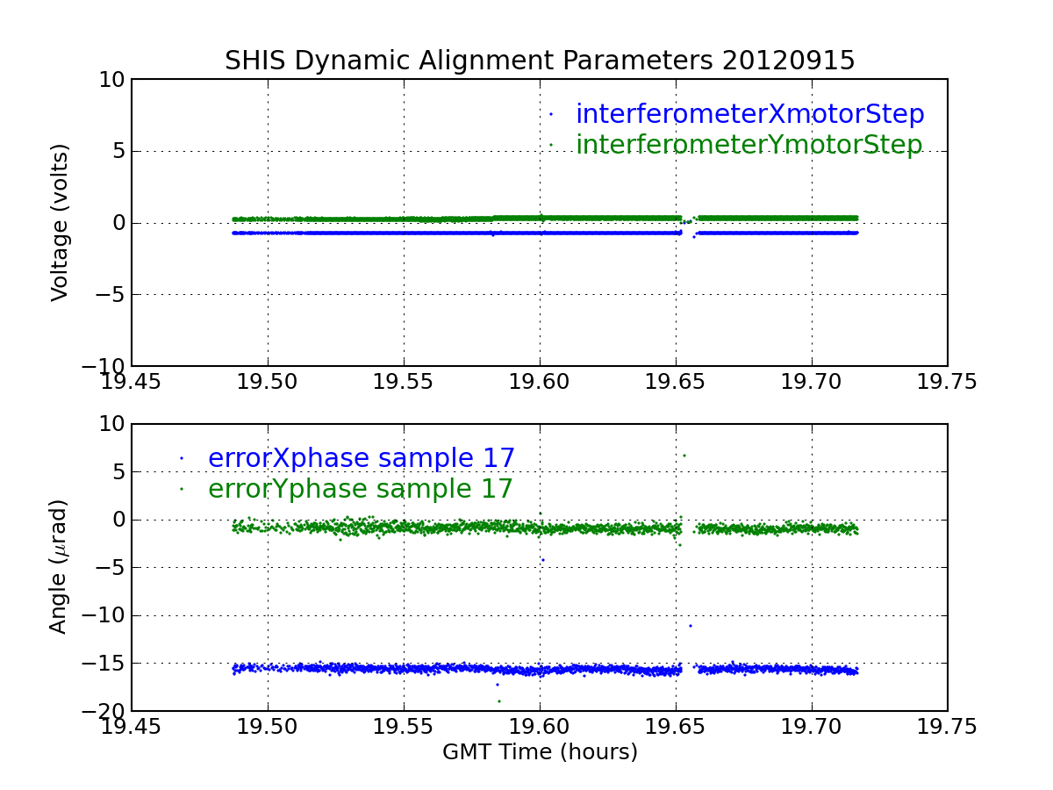Click the errorYphase sample 17 legend label
The height and width of the screenshot is (790, 1053).
pyautogui.click(x=360, y=489)
